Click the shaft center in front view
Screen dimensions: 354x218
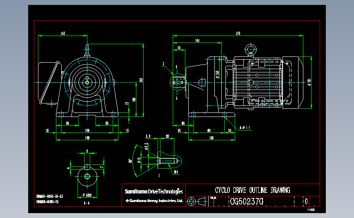pyautogui.click(x=87, y=82)
